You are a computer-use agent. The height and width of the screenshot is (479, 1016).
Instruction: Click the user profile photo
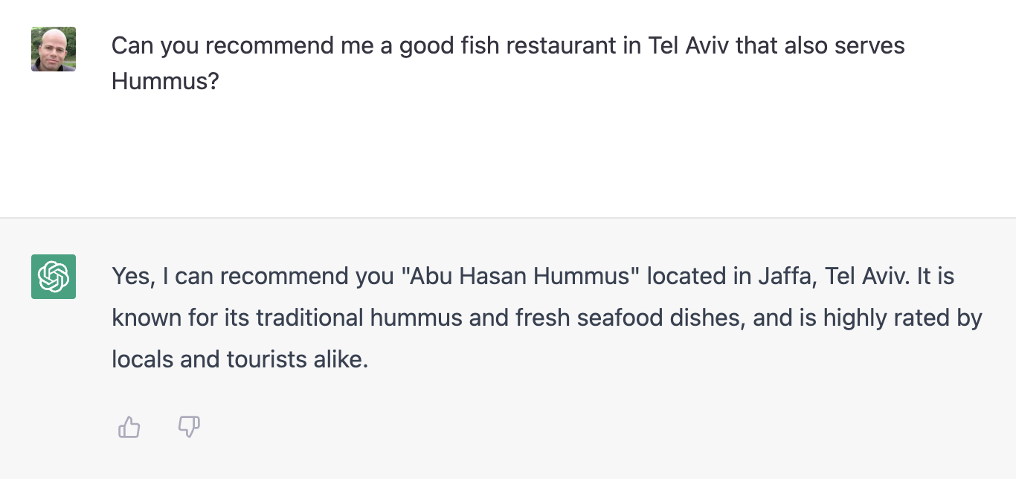point(54,49)
